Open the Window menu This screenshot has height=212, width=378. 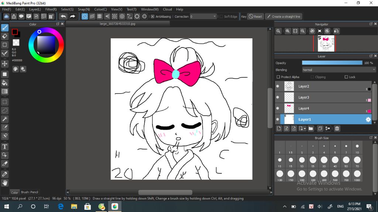point(150,9)
